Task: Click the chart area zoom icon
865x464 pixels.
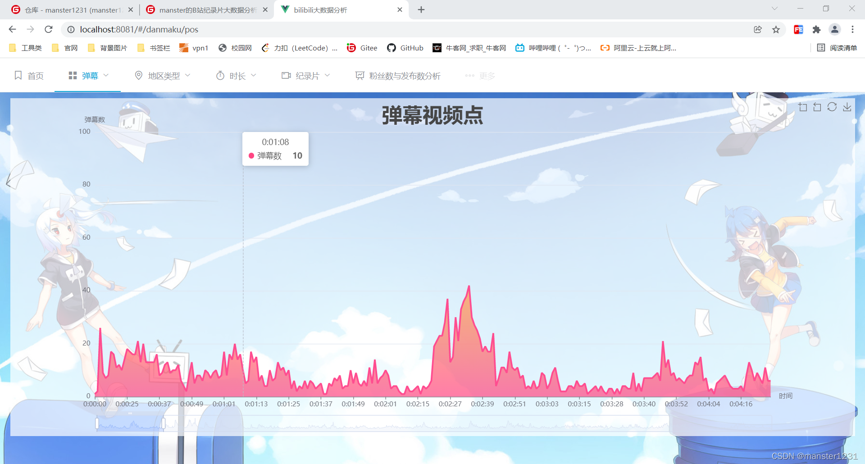Action: click(803, 107)
